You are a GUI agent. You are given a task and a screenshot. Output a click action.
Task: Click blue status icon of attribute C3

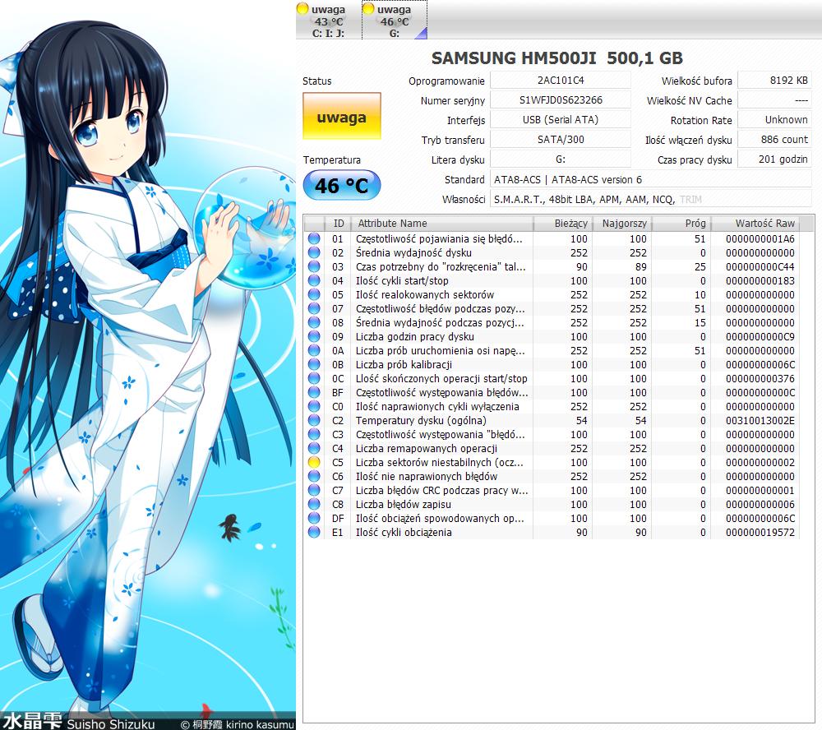[314, 434]
